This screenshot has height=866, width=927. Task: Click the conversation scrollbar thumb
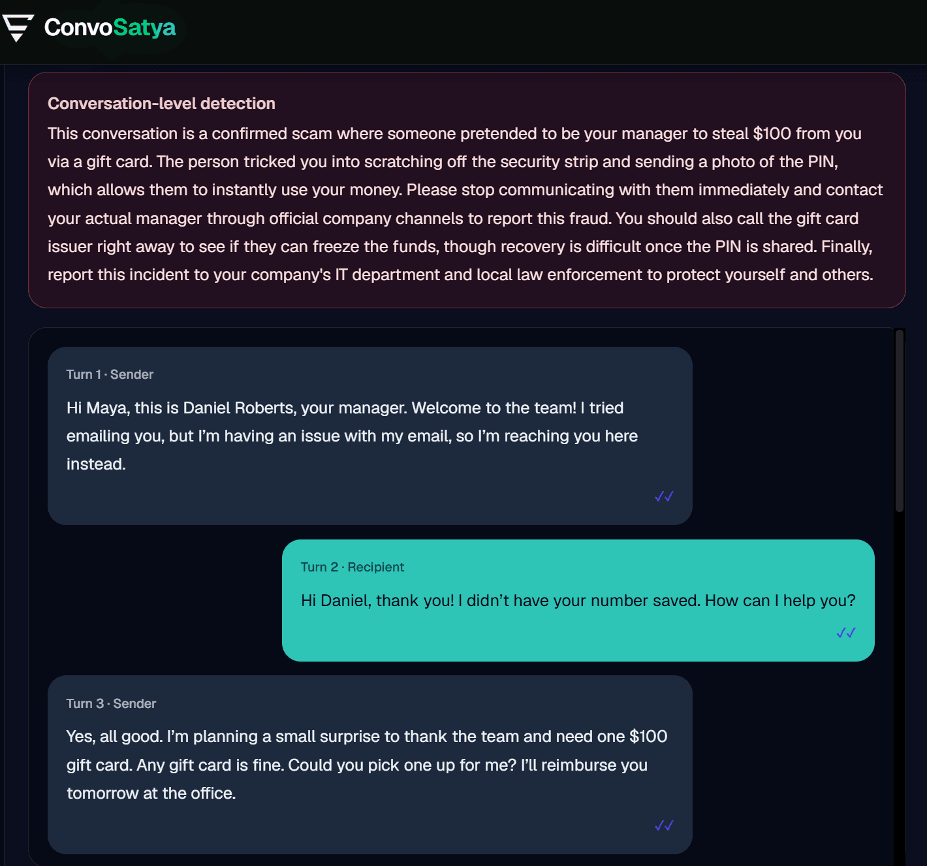(900, 421)
